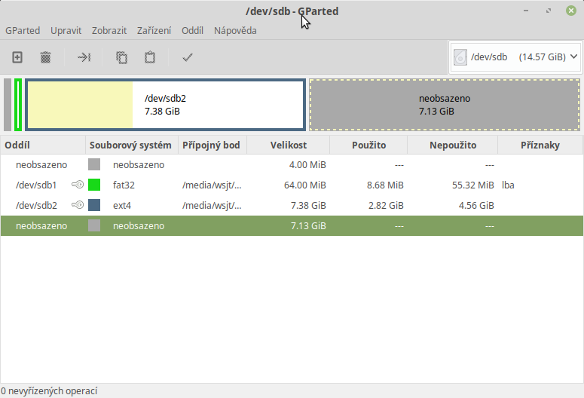
Task: Sort by Souborový systém column header
Action: pyautogui.click(x=130, y=145)
